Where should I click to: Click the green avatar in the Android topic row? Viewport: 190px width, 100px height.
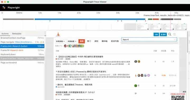[x=136, y=86]
